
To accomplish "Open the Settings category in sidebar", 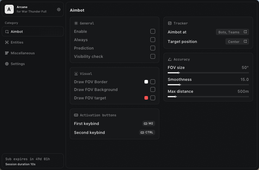I will point(18,64).
